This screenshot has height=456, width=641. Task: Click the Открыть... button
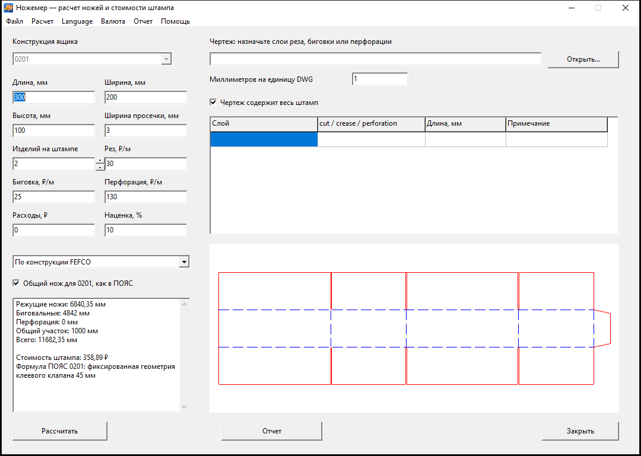pos(583,59)
